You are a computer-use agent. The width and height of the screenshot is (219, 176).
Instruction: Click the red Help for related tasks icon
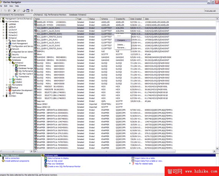pyautogui.click(x=133, y=164)
